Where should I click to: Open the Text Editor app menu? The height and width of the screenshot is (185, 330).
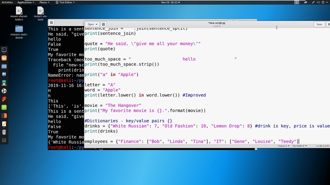(65, 2)
